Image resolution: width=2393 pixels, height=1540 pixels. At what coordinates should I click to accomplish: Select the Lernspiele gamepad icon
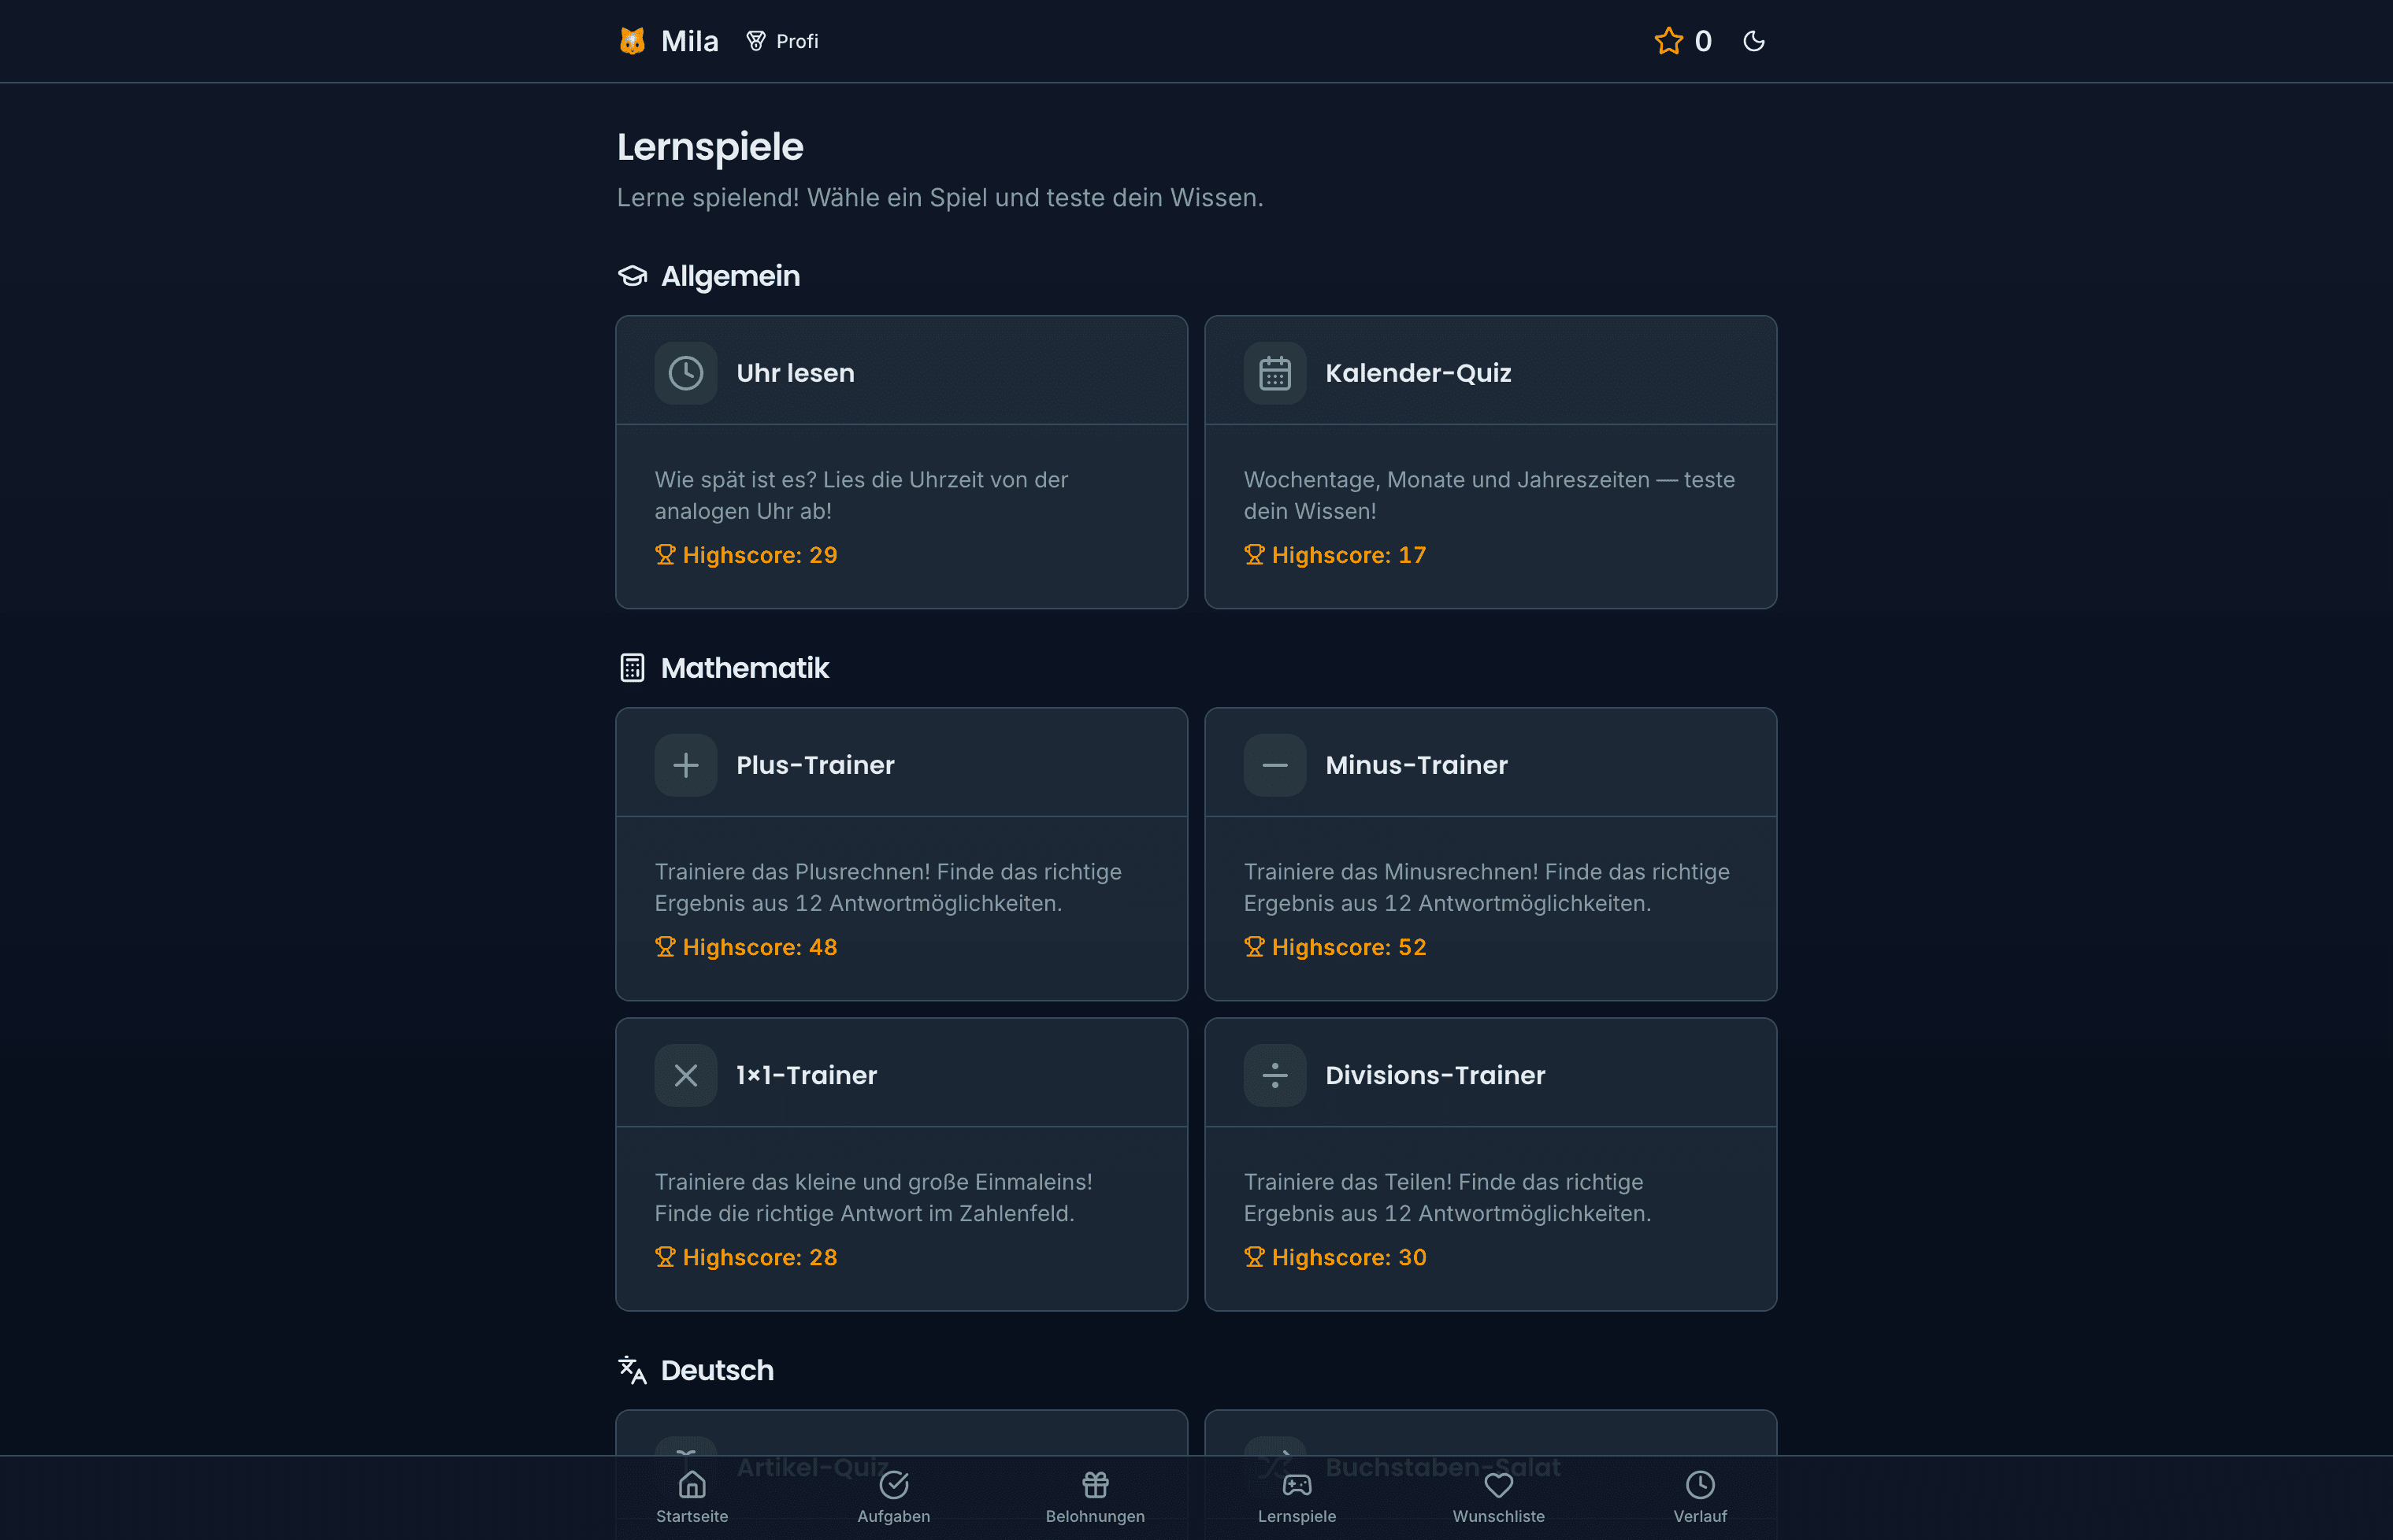point(1297,1486)
